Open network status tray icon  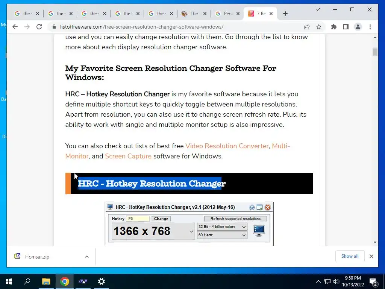[327, 281]
